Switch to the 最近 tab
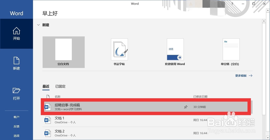The height and width of the screenshot is (140, 270). pos(46,86)
